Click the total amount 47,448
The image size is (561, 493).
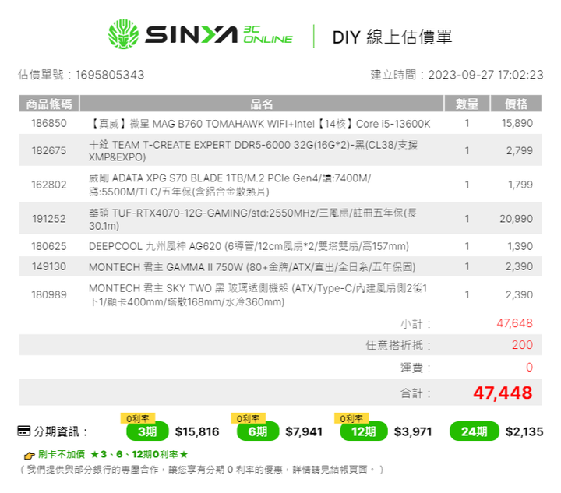tap(503, 393)
